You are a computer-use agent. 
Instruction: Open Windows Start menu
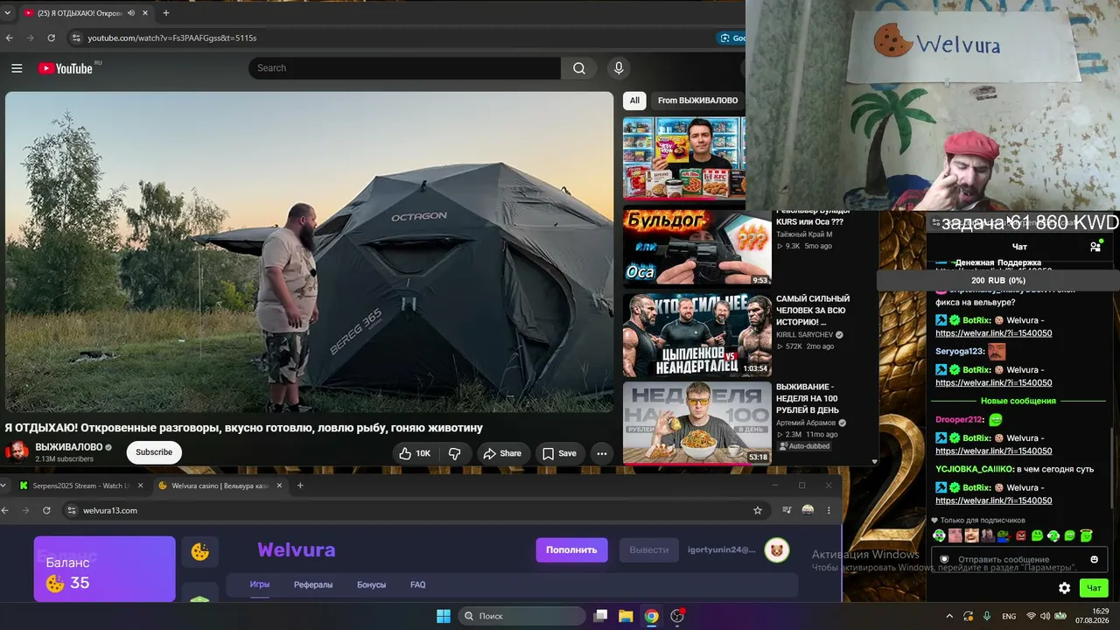[x=444, y=616]
